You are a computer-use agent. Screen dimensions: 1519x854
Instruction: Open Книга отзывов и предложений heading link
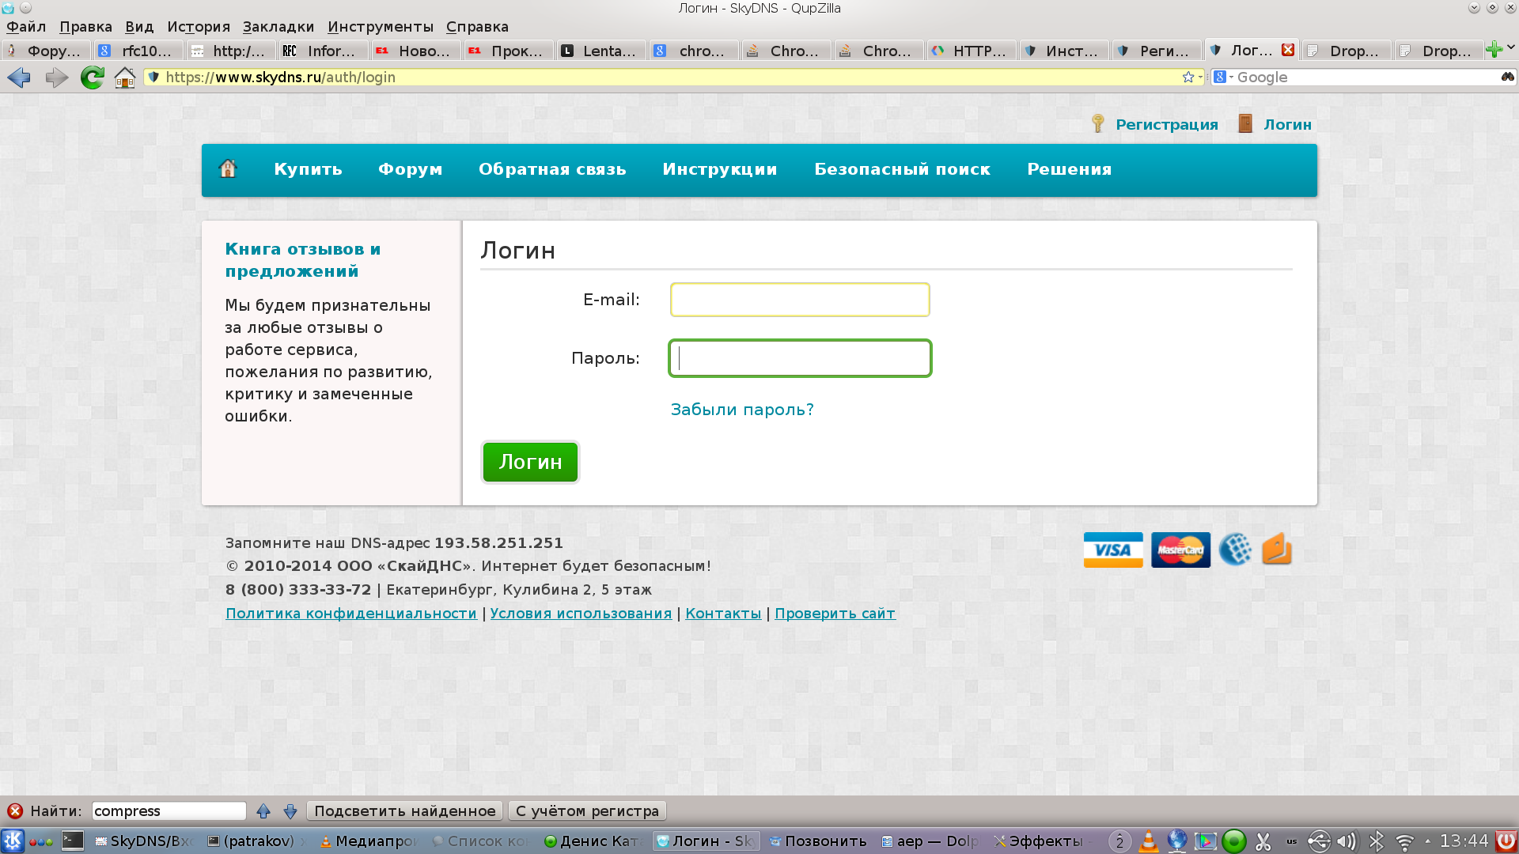(x=302, y=260)
